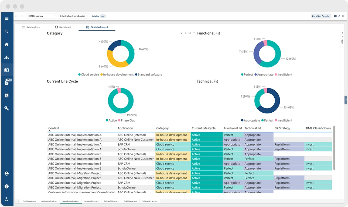Sort by the Context column header
The height and width of the screenshot is (207, 348).
click(x=54, y=129)
